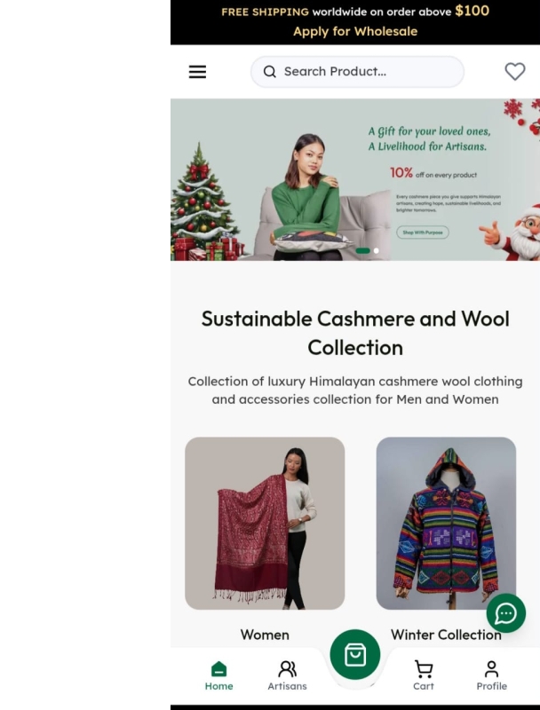Click the search magnifier icon
The height and width of the screenshot is (710, 540).
(269, 72)
